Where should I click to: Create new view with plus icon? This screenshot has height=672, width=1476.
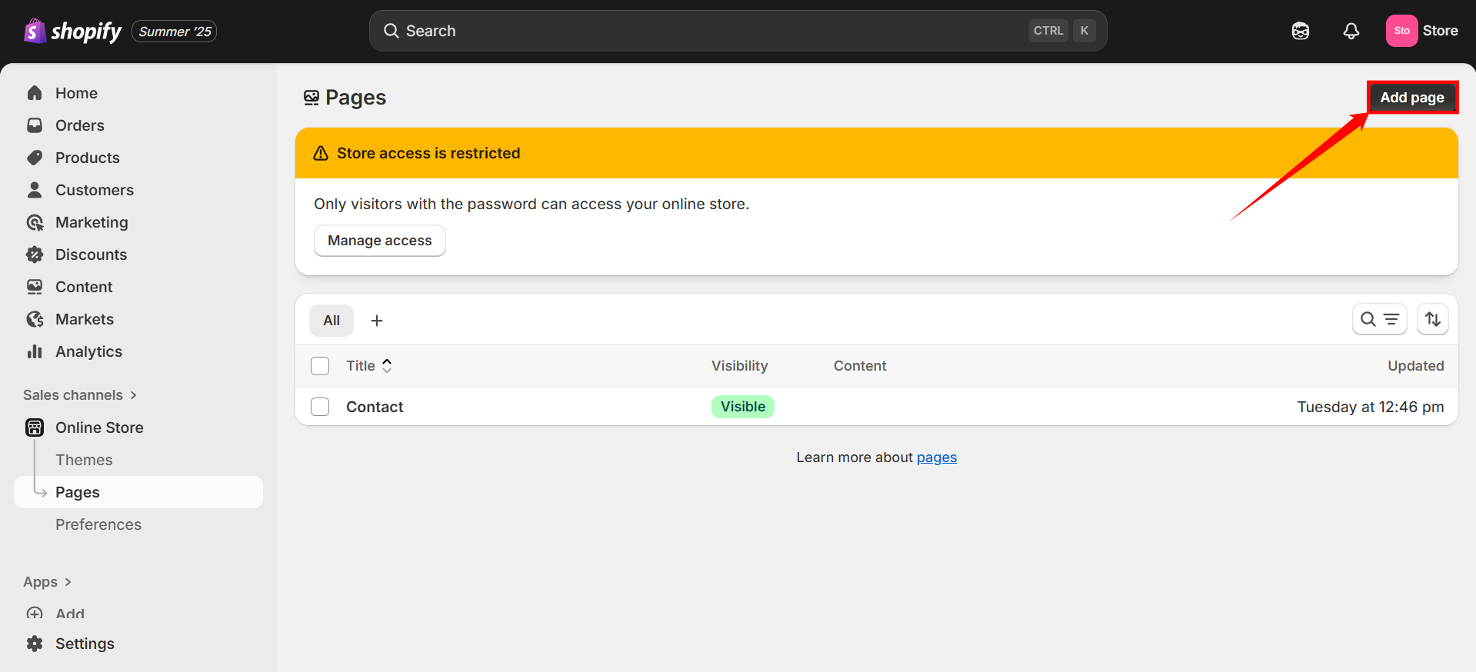(x=377, y=321)
